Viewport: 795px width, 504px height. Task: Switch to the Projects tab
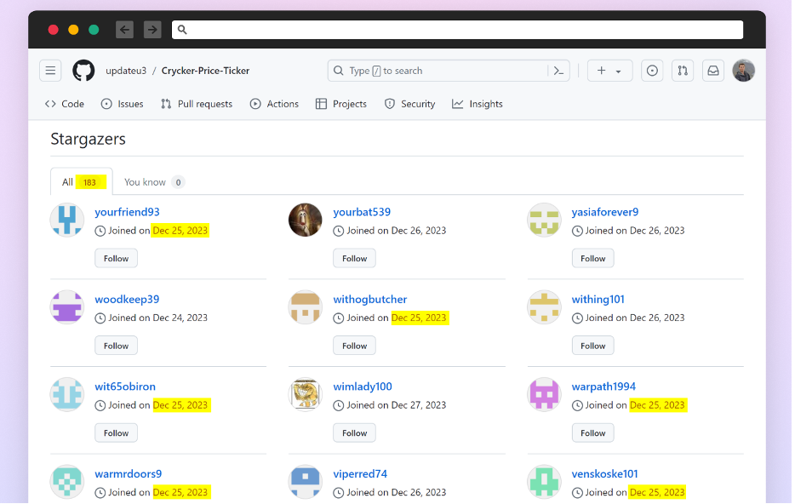pyautogui.click(x=341, y=104)
